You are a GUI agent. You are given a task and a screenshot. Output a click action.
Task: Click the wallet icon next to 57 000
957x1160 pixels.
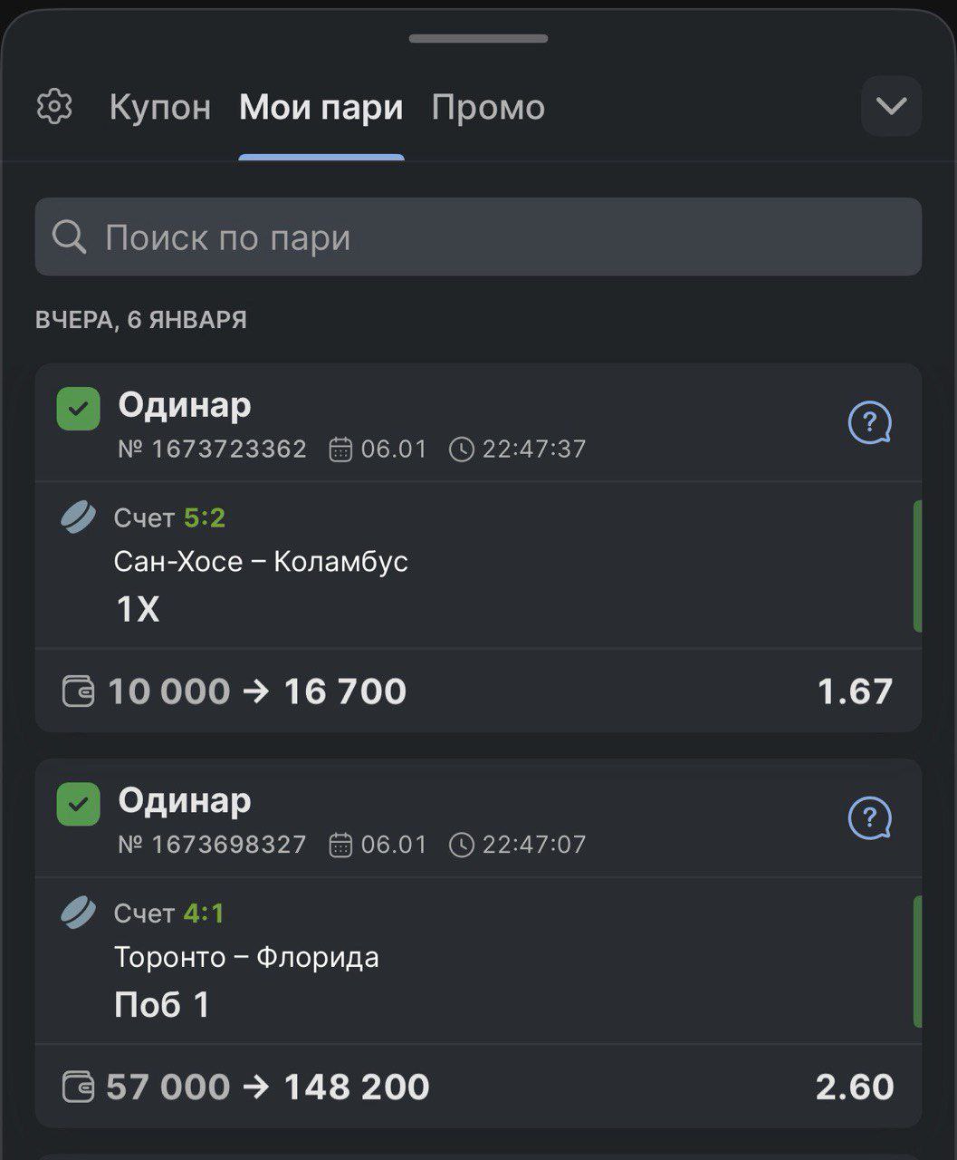point(78,1087)
